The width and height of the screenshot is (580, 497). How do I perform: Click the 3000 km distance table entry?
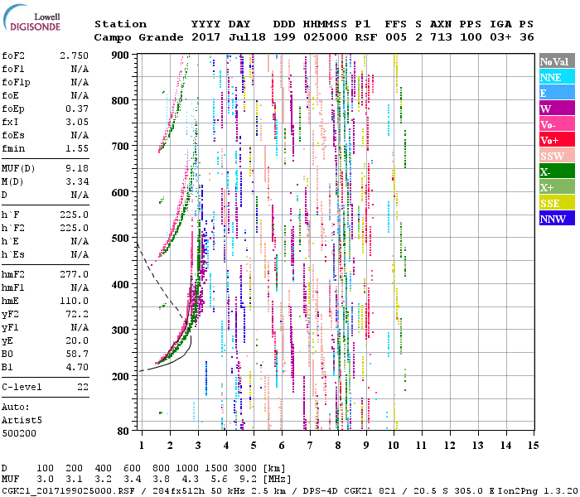click(245, 468)
